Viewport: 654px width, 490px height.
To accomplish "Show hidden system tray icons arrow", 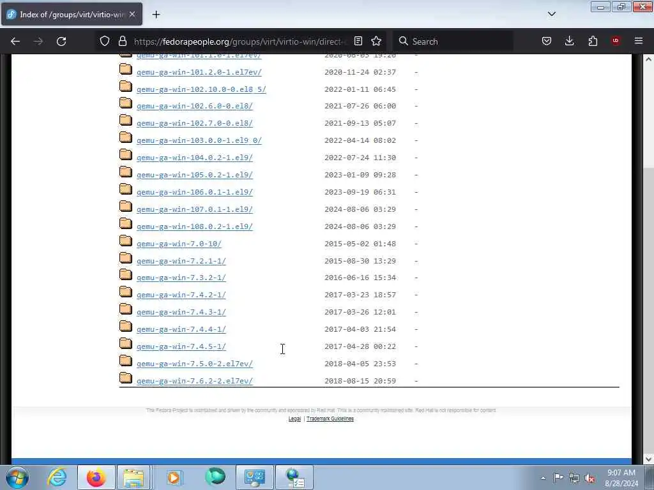I will pos(543,478).
